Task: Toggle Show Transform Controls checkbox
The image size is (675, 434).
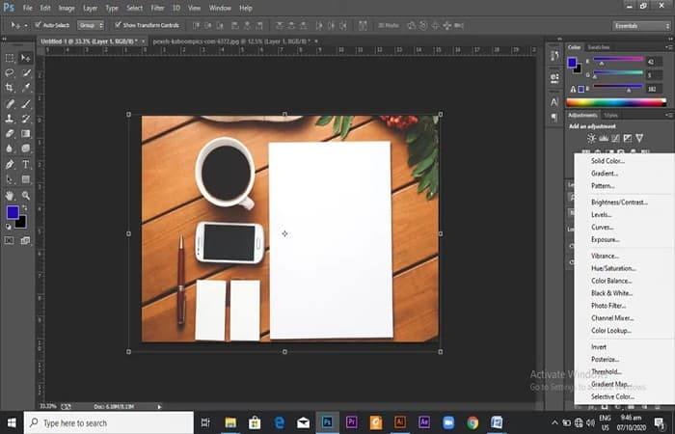Action: pos(118,25)
